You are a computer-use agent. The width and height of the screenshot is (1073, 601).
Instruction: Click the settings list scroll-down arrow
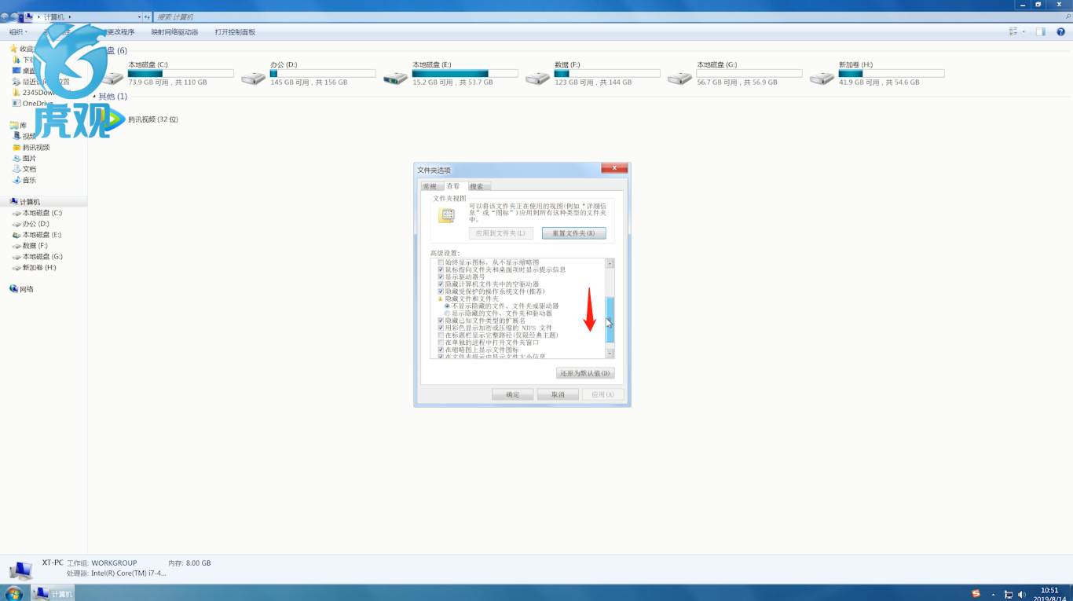pos(610,354)
